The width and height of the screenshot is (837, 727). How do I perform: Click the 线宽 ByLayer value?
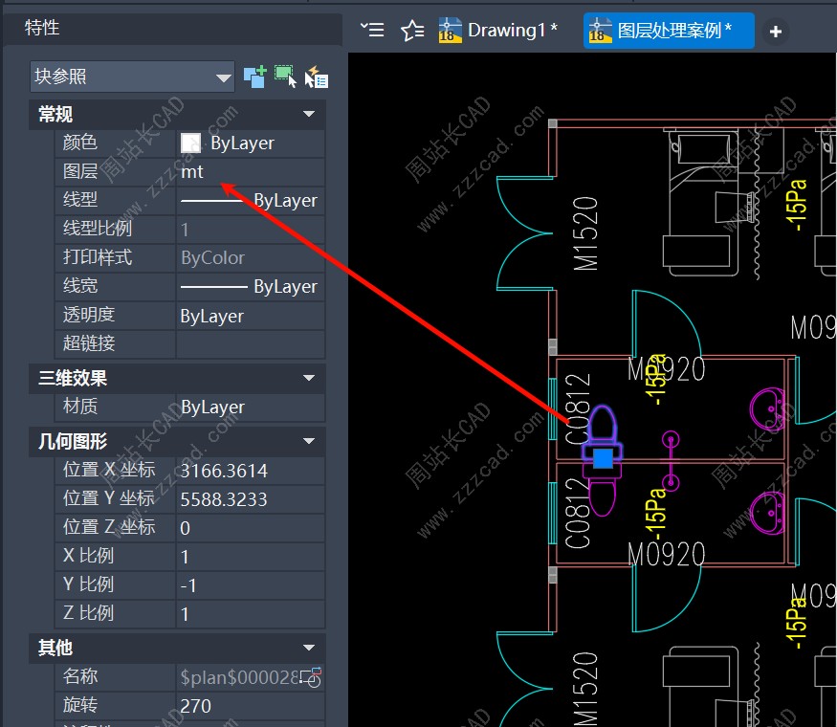(x=249, y=287)
